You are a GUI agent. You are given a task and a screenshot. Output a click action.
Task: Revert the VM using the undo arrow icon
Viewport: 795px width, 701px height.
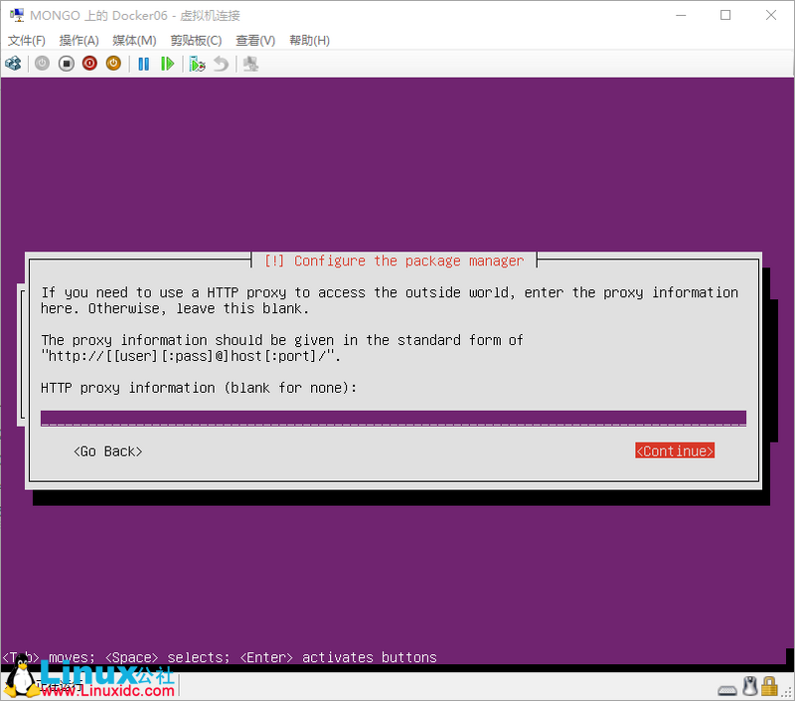point(221,62)
